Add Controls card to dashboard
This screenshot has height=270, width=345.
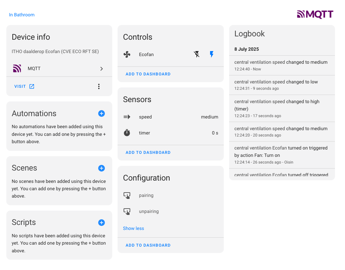tap(148, 74)
